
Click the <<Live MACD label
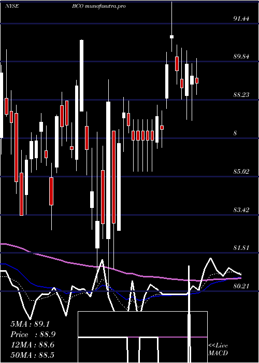pos(218,350)
